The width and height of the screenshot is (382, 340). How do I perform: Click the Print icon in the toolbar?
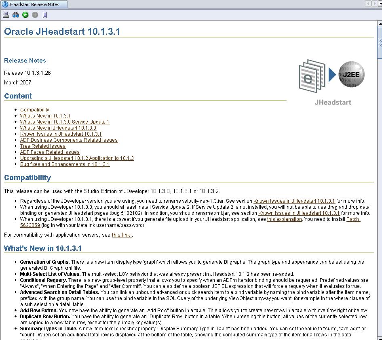coord(6,15)
